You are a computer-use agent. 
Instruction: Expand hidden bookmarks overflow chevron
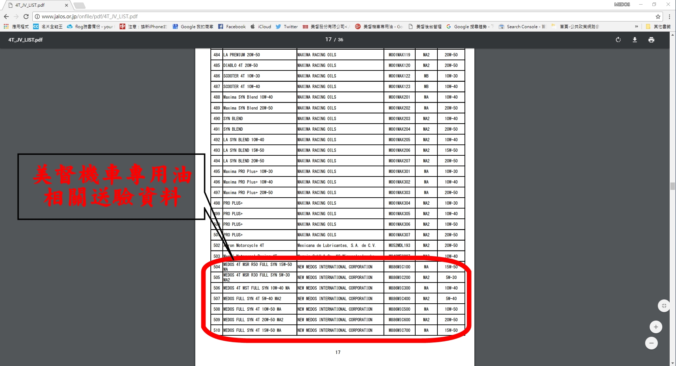pos(636,26)
